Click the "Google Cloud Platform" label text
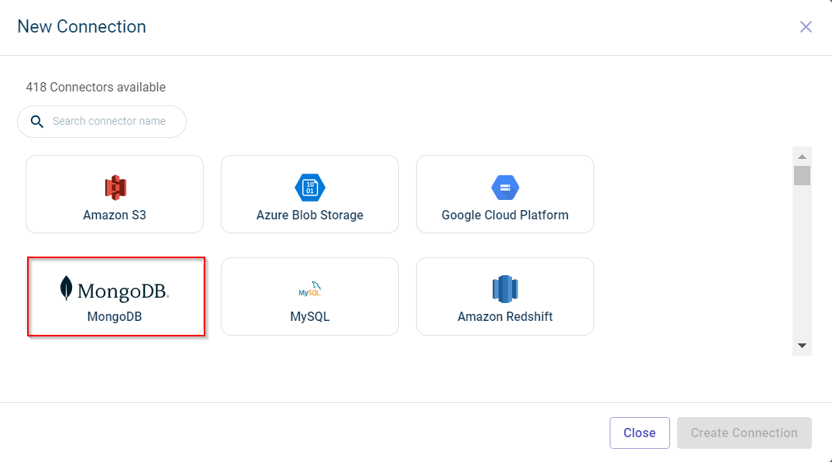The image size is (832, 462). coord(505,215)
